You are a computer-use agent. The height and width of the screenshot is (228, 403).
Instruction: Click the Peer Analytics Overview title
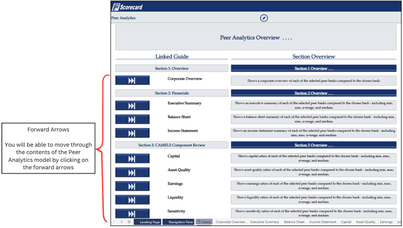click(256, 38)
